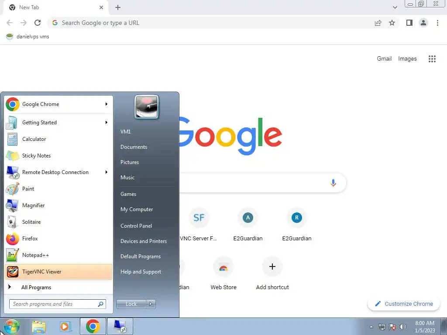447x335 pixels.
Task: Switch to Chrome on the taskbar
Action: pos(93,326)
